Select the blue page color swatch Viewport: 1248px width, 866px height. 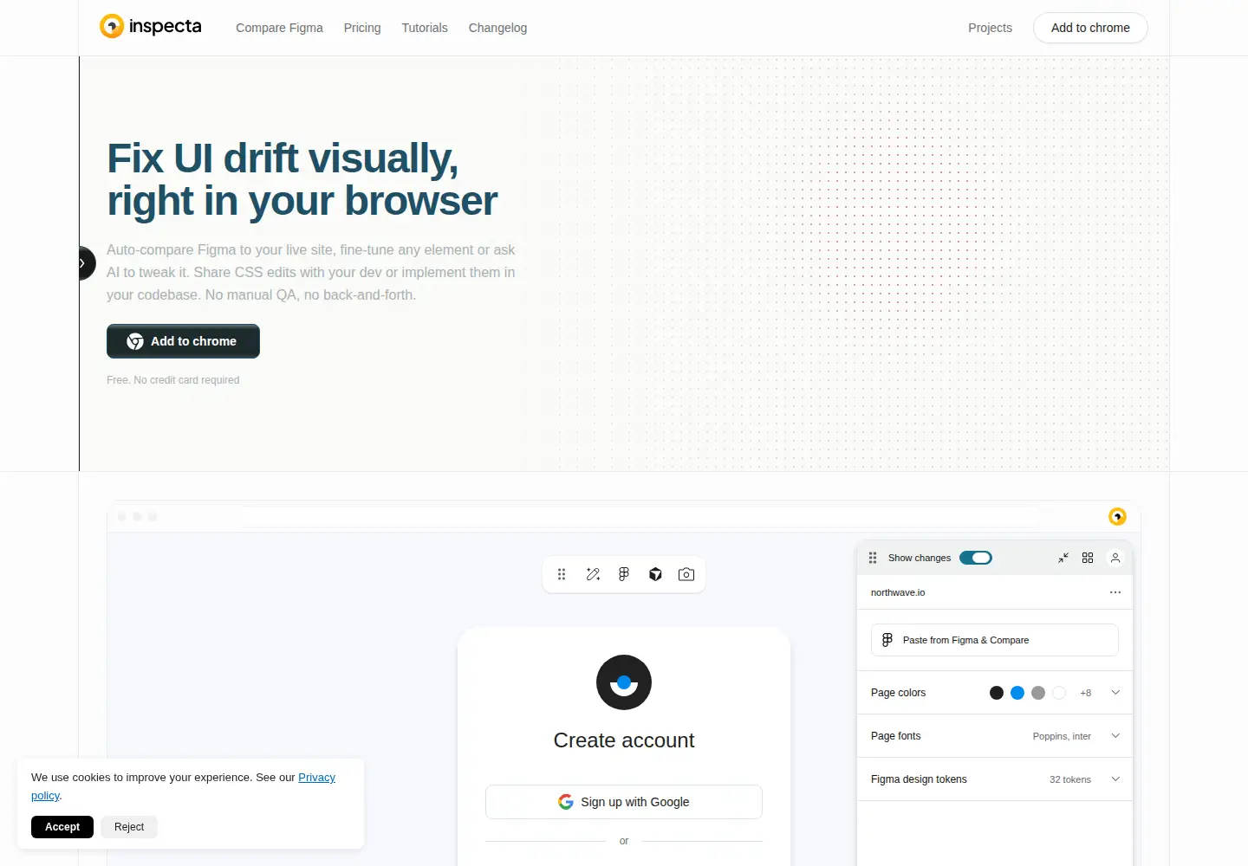(1017, 693)
